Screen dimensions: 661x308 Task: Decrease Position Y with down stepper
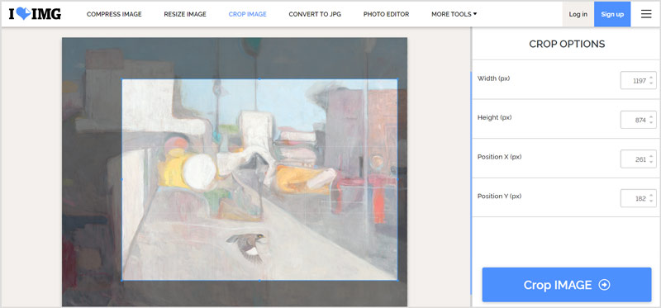(651, 201)
